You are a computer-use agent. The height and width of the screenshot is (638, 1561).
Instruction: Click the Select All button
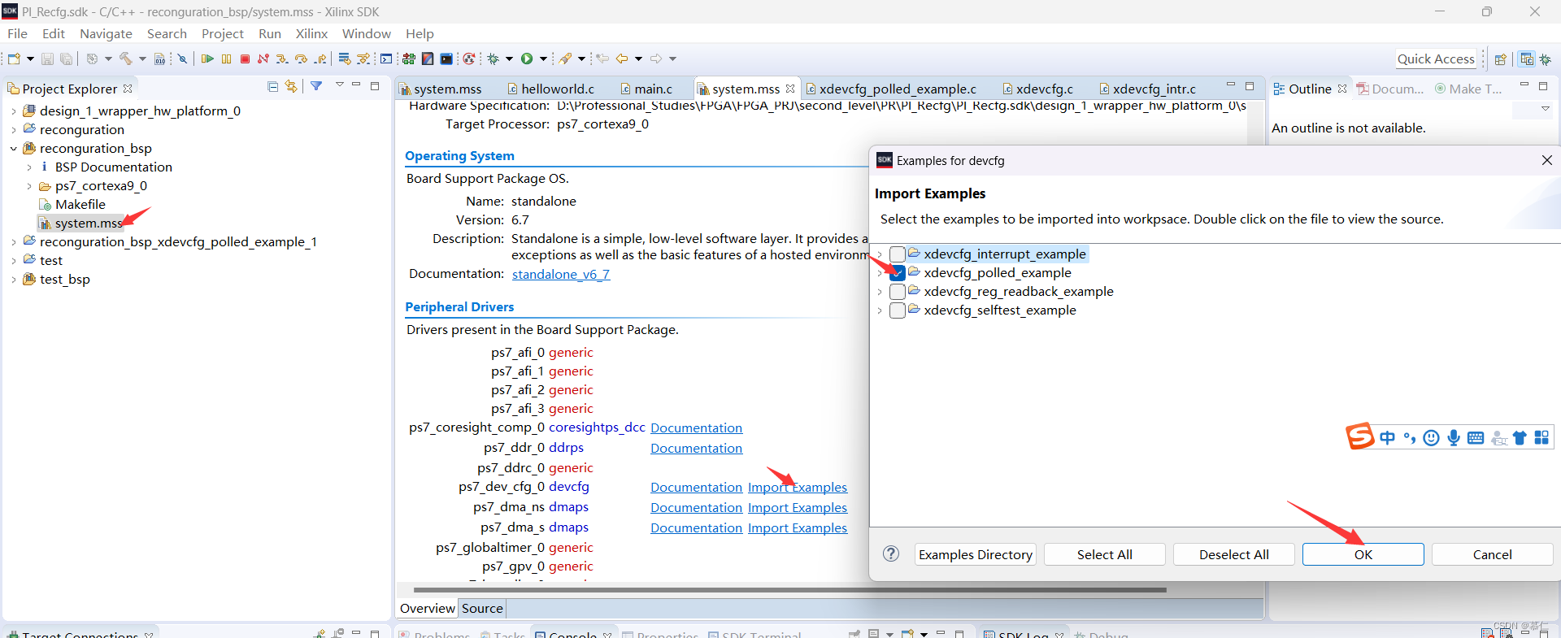(1104, 554)
